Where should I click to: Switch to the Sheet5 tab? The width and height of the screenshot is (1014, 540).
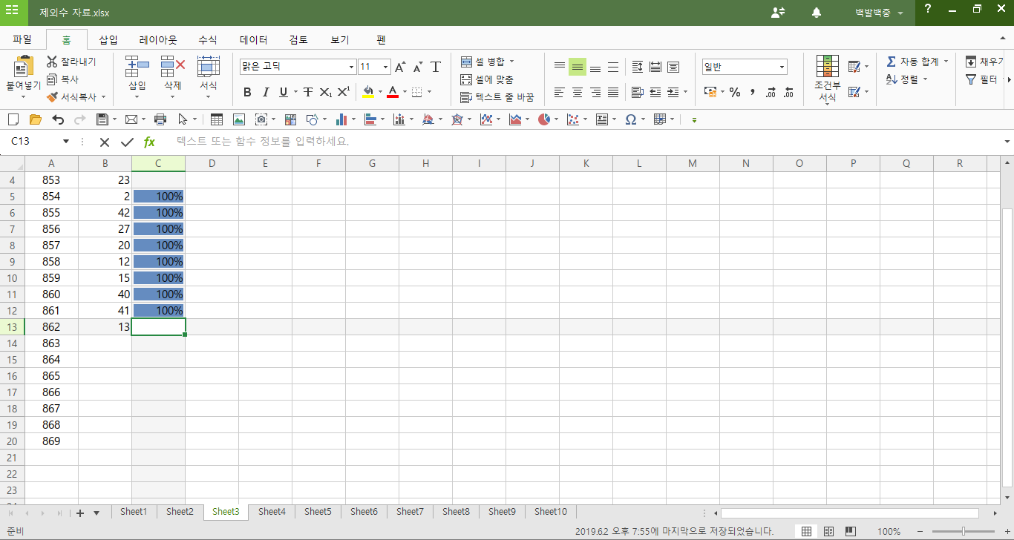[318, 512]
